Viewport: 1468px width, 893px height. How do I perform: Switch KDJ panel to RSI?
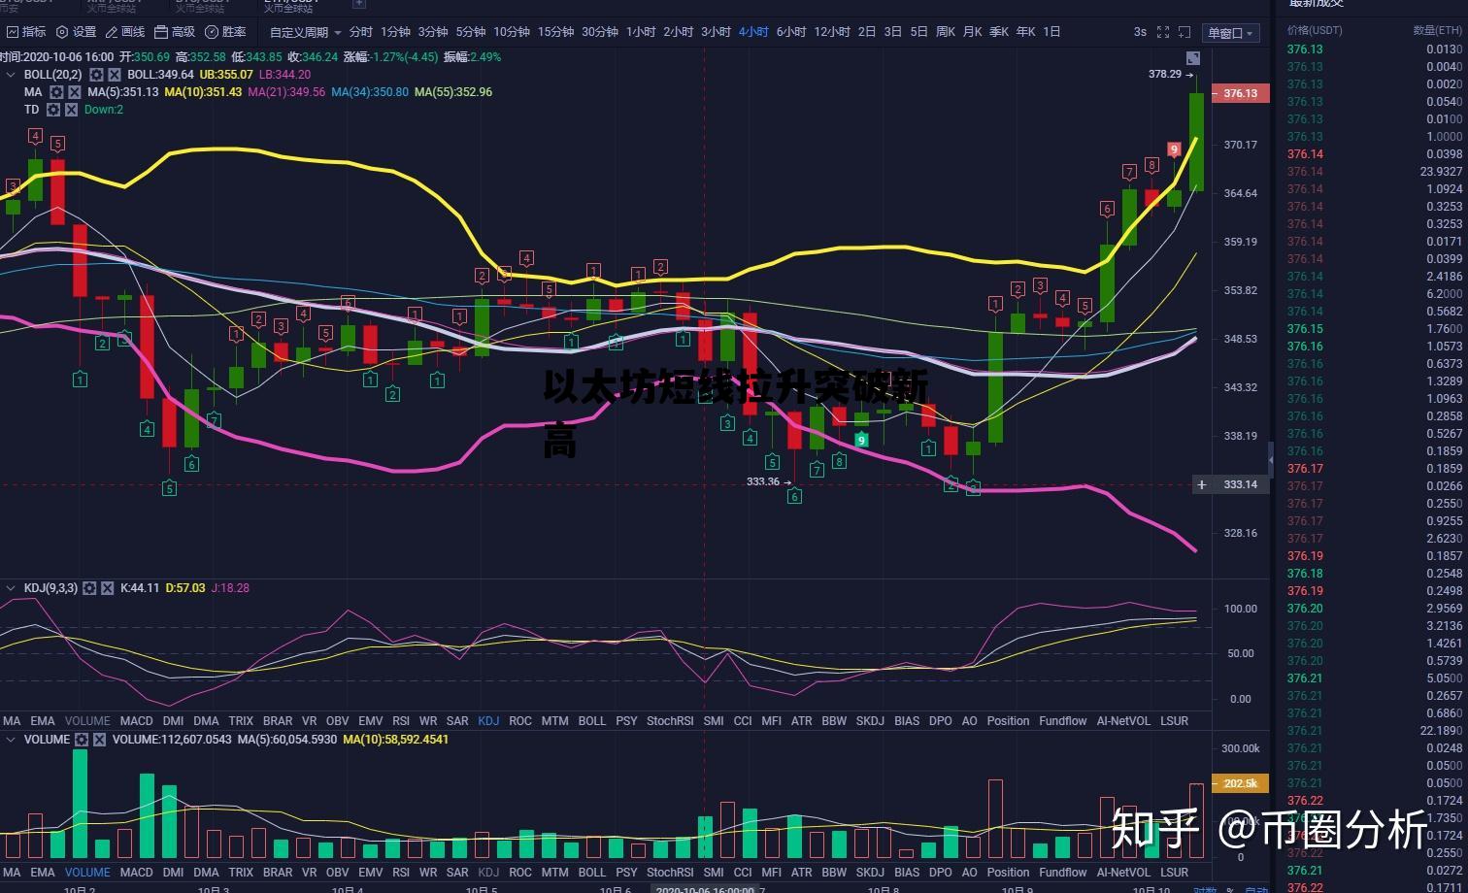click(x=401, y=721)
